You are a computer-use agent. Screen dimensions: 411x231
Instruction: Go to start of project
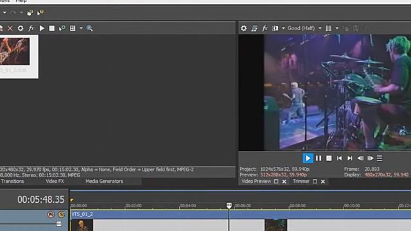[340, 158]
